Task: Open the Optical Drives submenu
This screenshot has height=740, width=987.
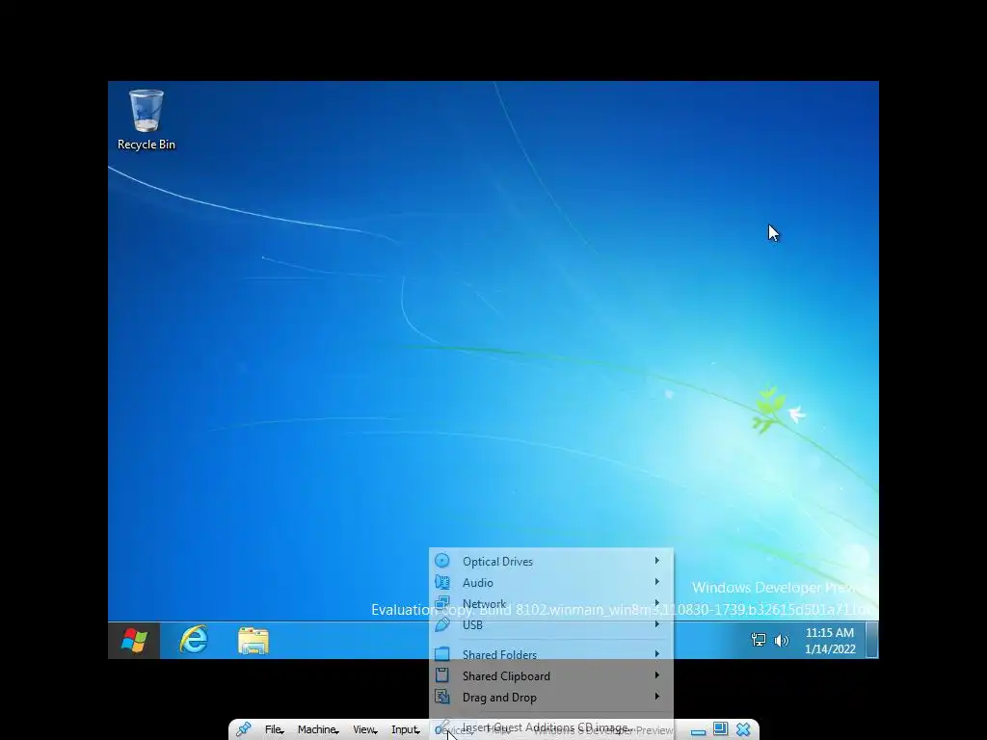Action: (x=550, y=561)
